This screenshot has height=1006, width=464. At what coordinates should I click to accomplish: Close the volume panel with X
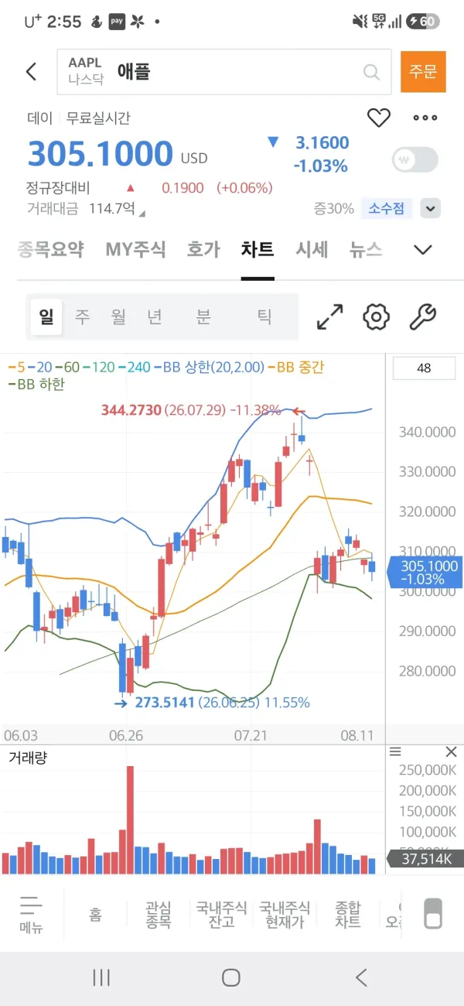pyautogui.click(x=452, y=752)
